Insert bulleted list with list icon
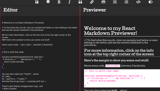 pyautogui.click(x=115, y=2)
